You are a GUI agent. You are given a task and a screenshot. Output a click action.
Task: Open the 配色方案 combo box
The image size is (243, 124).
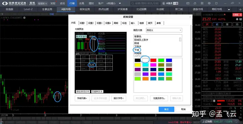(x=164, y=30)
